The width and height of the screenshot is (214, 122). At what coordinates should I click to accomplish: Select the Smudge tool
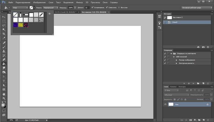[x=4, y=68]
